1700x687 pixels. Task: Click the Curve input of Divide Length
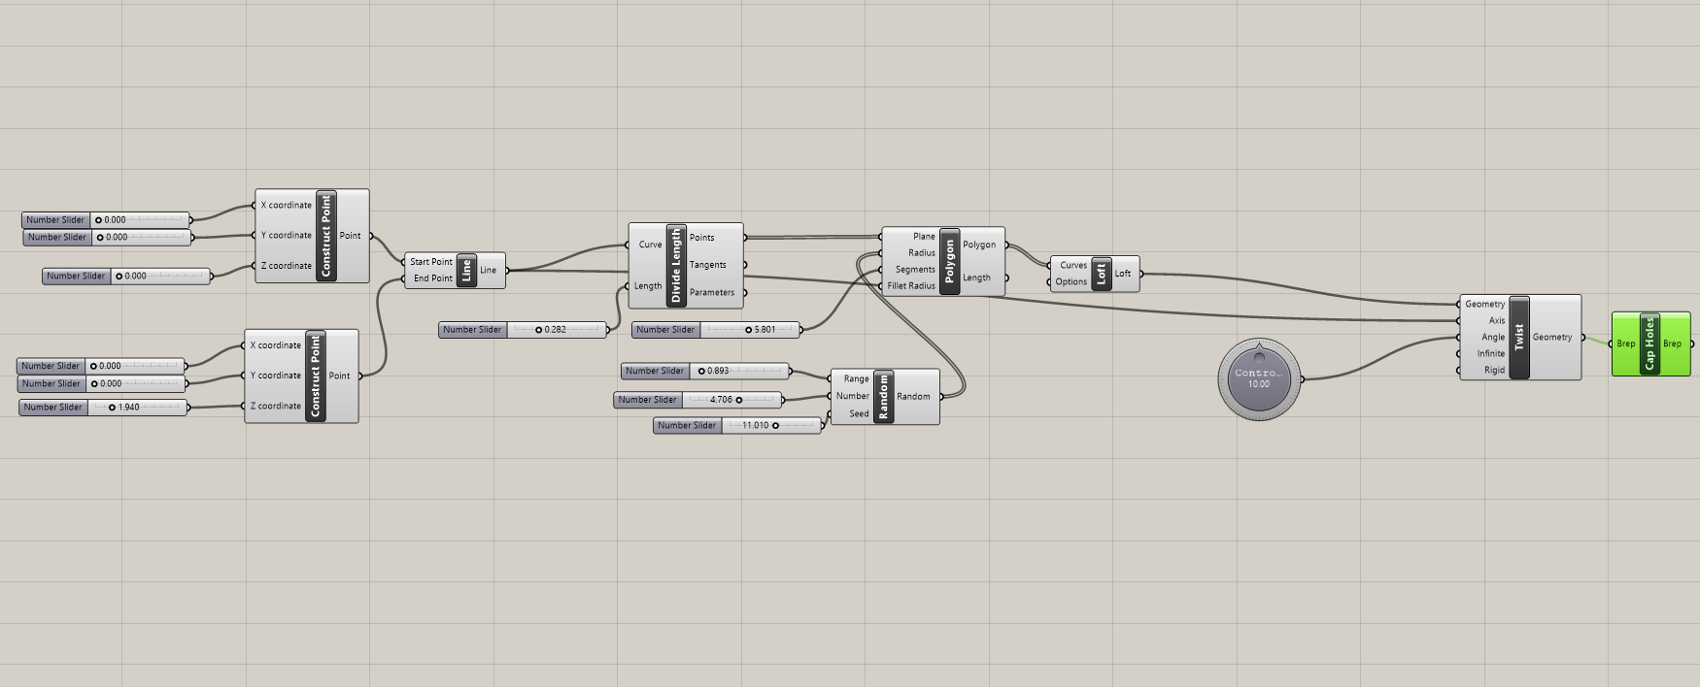click(x=650, y=245)
